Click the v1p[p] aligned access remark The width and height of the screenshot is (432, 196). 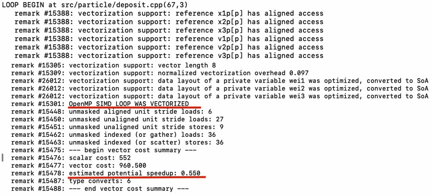tap(169, 39)
